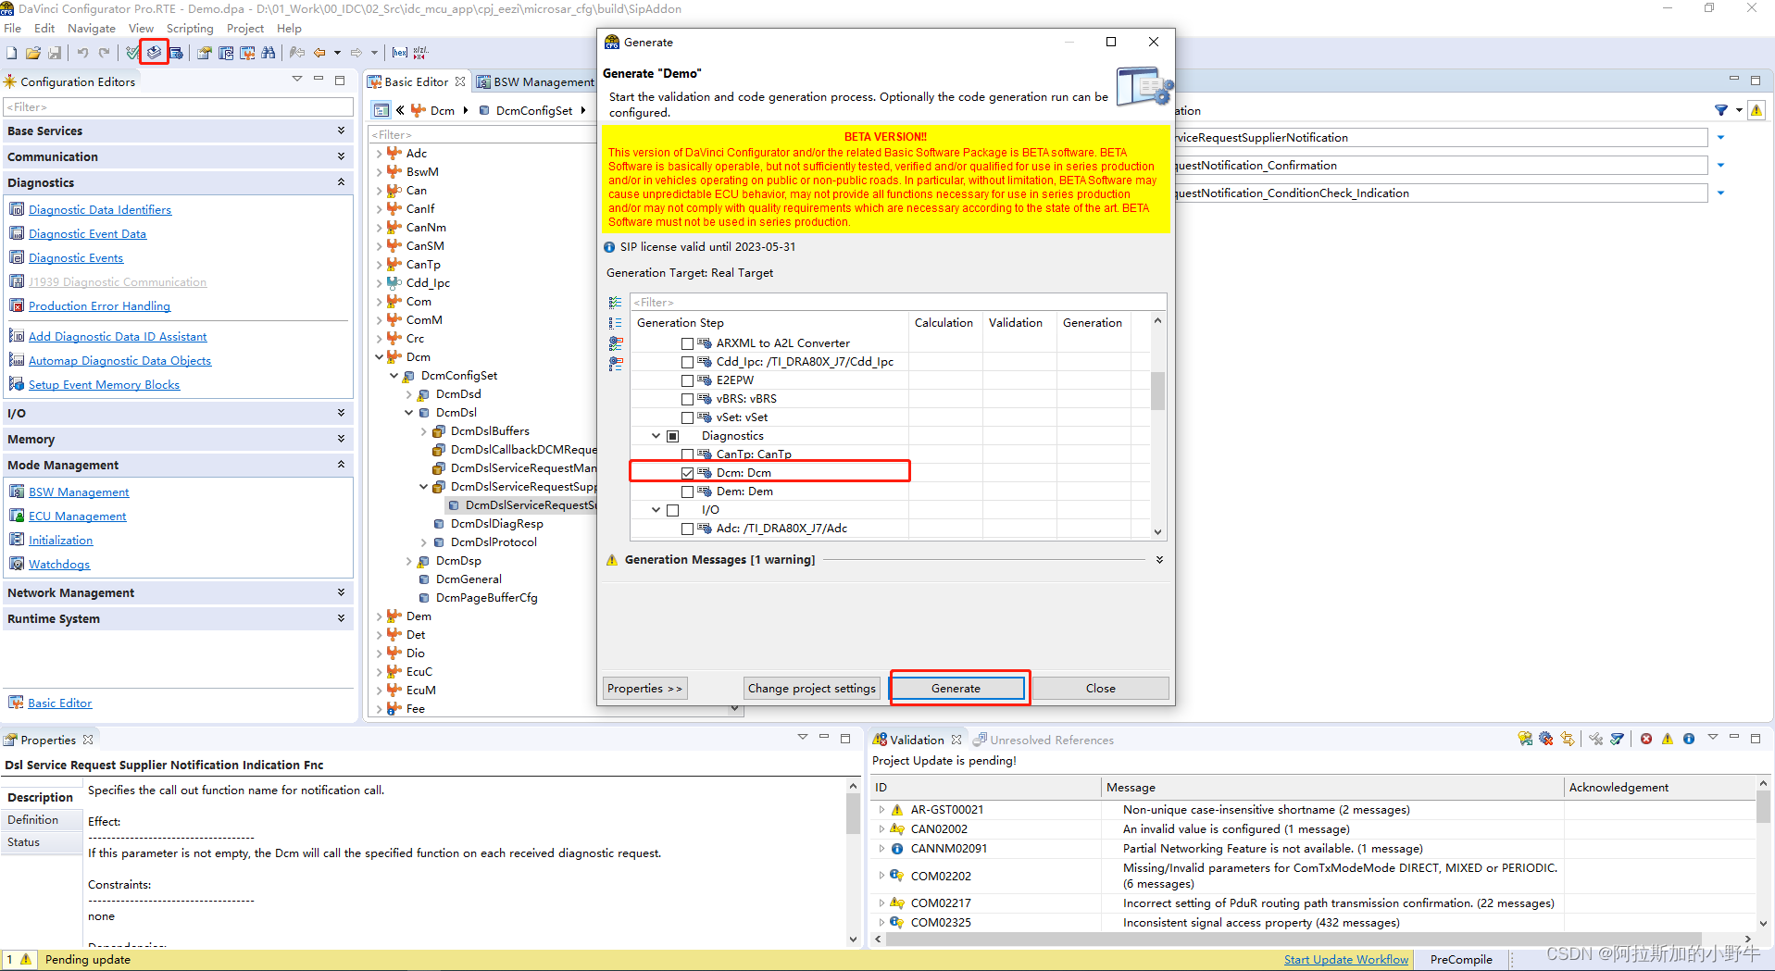Click Change project settings button
Screen dimensions: 1775x971
811,688
